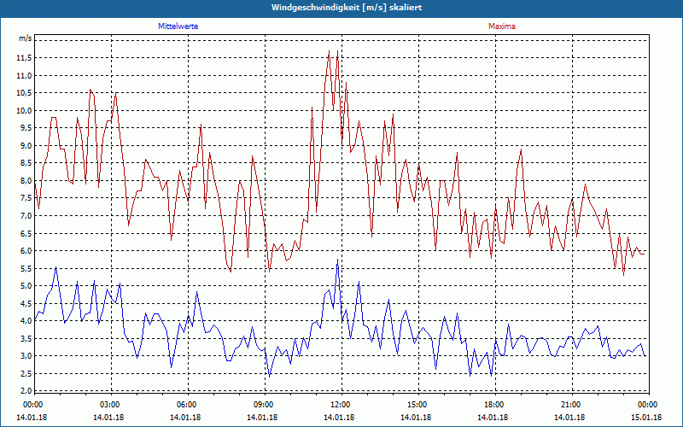Click the 21:00 time axis label
The height and width of the screenshot is (427, 683).
[571, 405]
